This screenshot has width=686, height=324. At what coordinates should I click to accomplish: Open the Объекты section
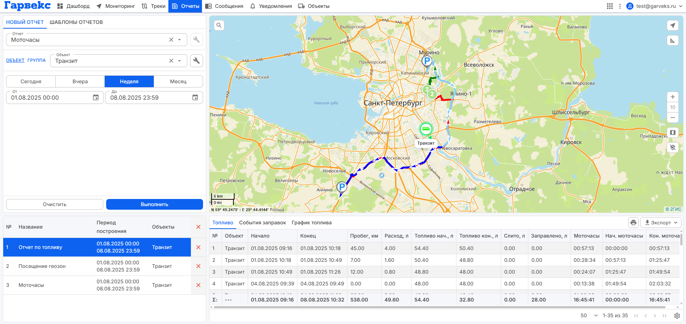(x=314, y=6)
